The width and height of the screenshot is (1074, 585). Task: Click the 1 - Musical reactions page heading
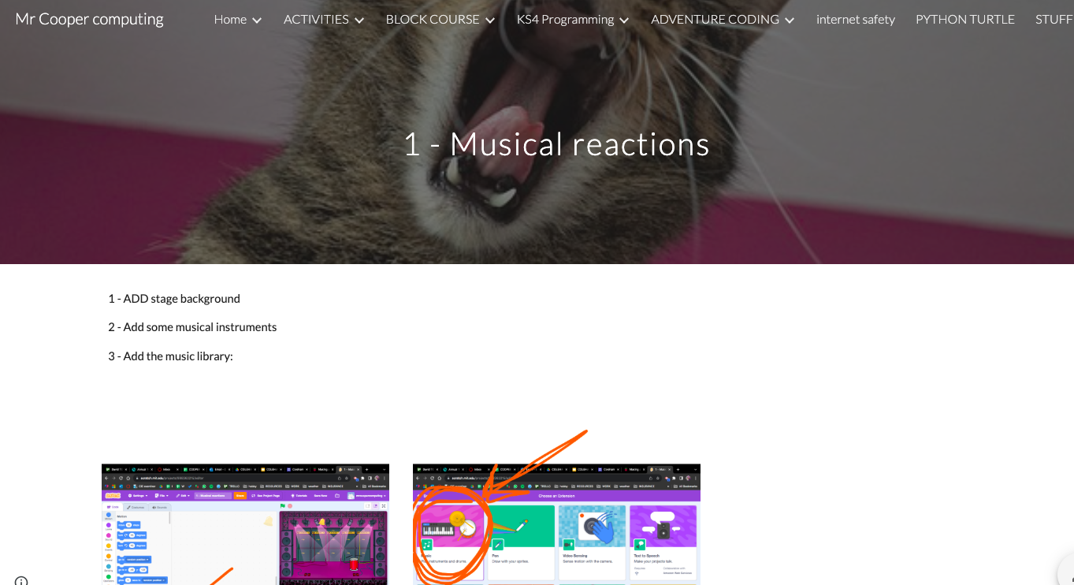[x=556, y=144]
